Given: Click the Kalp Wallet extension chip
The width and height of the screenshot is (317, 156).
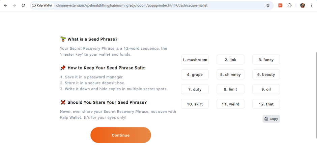Looking at the screenshot, I should pyautogui.click(x=42, y=5).
